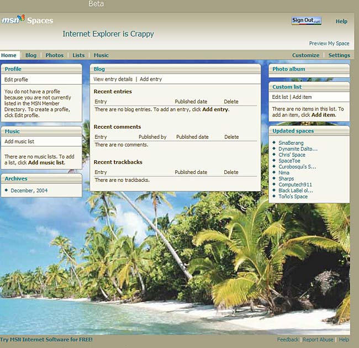Click View entry details in Blog
Viewport: 359px width, 348px height.
113,80
